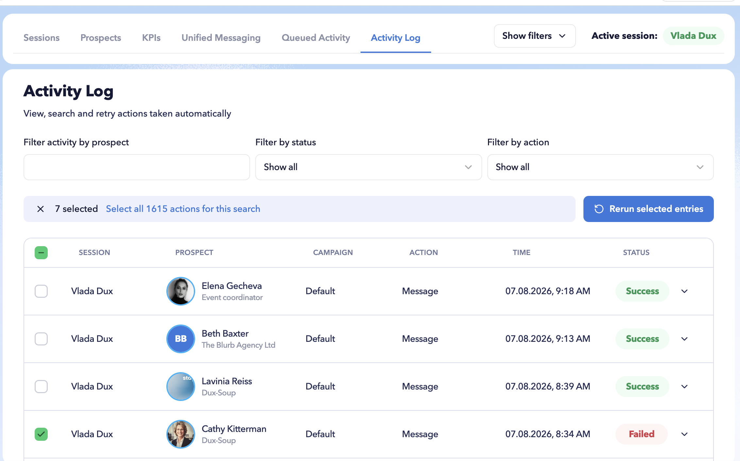Click 'Event coordinator' subtitle
The height and width of the screenshot is (461, 740).
coord(232,297)
